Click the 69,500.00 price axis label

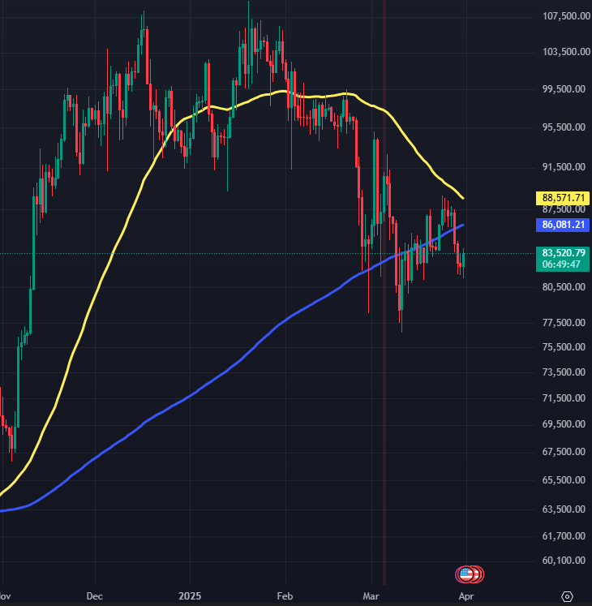[564, 424]
